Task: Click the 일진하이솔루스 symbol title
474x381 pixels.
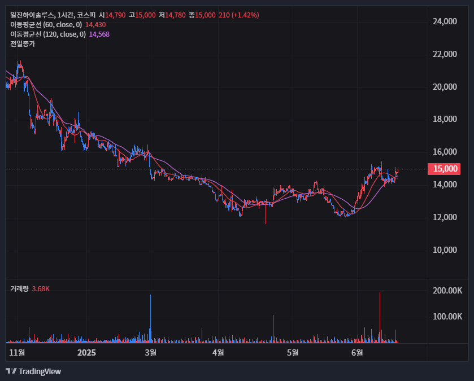Action: coord(32,15)
